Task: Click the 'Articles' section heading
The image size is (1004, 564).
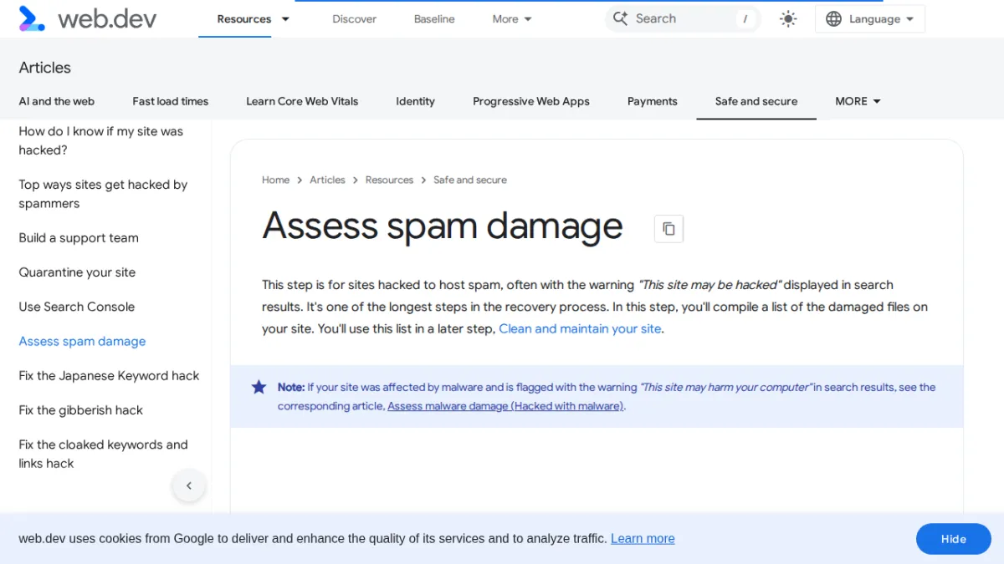Action: click(45, 68)
